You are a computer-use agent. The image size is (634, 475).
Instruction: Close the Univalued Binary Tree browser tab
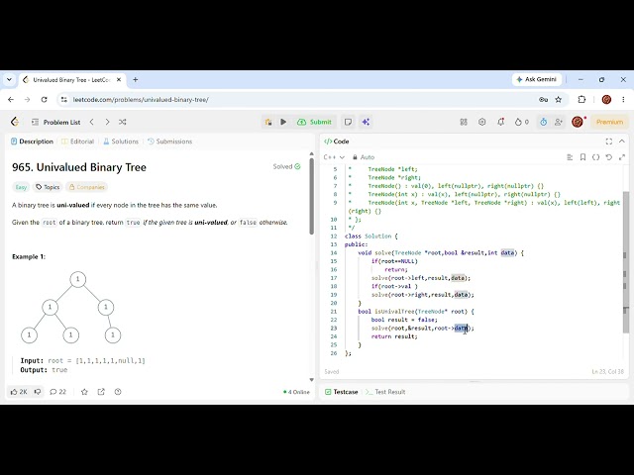119,79
